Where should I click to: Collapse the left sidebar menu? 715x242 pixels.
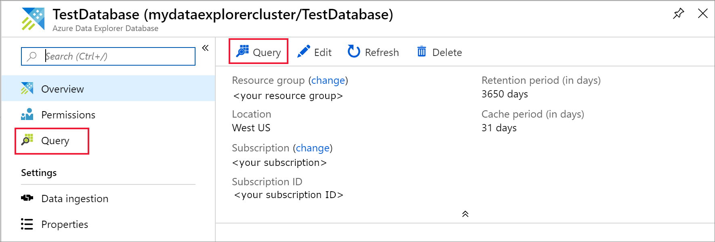point(205,48)
